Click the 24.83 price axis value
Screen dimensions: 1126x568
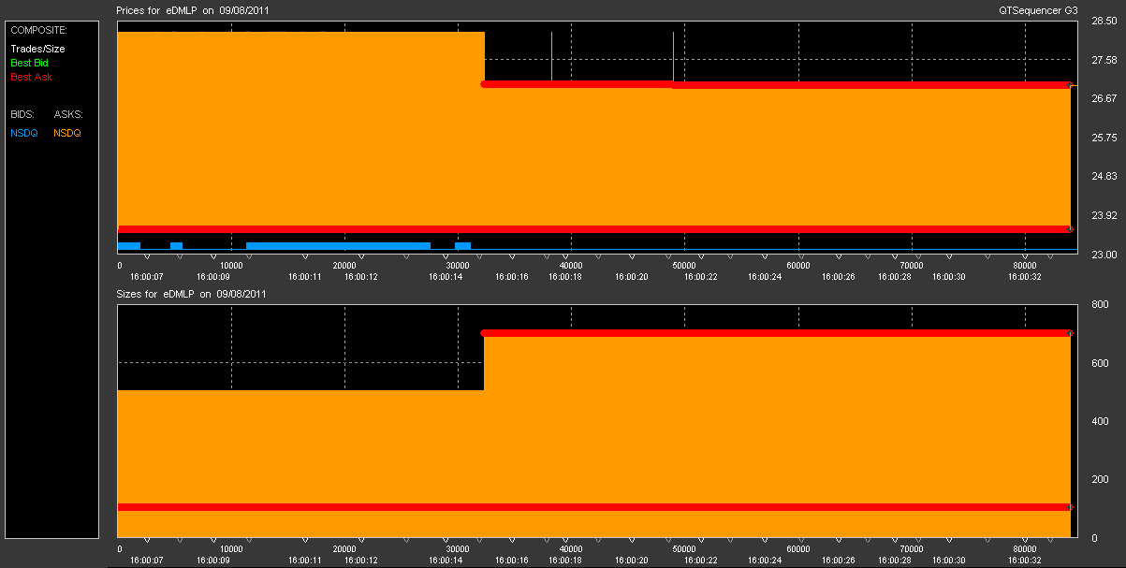pyautogui.click(x=1105, y=176)
